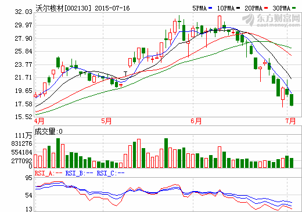Click the 23.77 price axis label
The image size is (302, 212).
click(x=23, y=64)
